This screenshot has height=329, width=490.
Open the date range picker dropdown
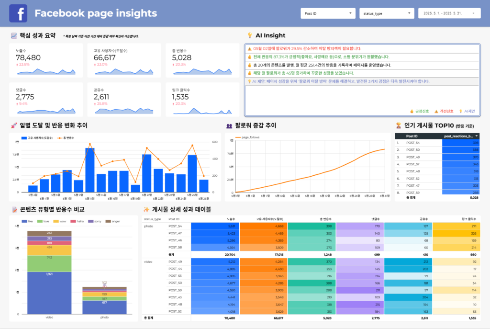(449, 13)
